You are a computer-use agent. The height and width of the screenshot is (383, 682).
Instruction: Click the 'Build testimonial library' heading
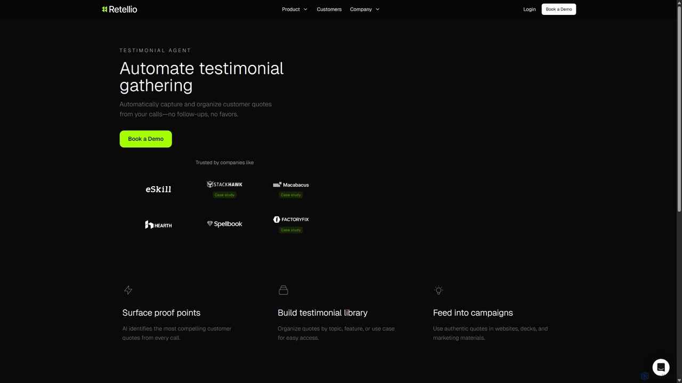(x=322, y=313)
